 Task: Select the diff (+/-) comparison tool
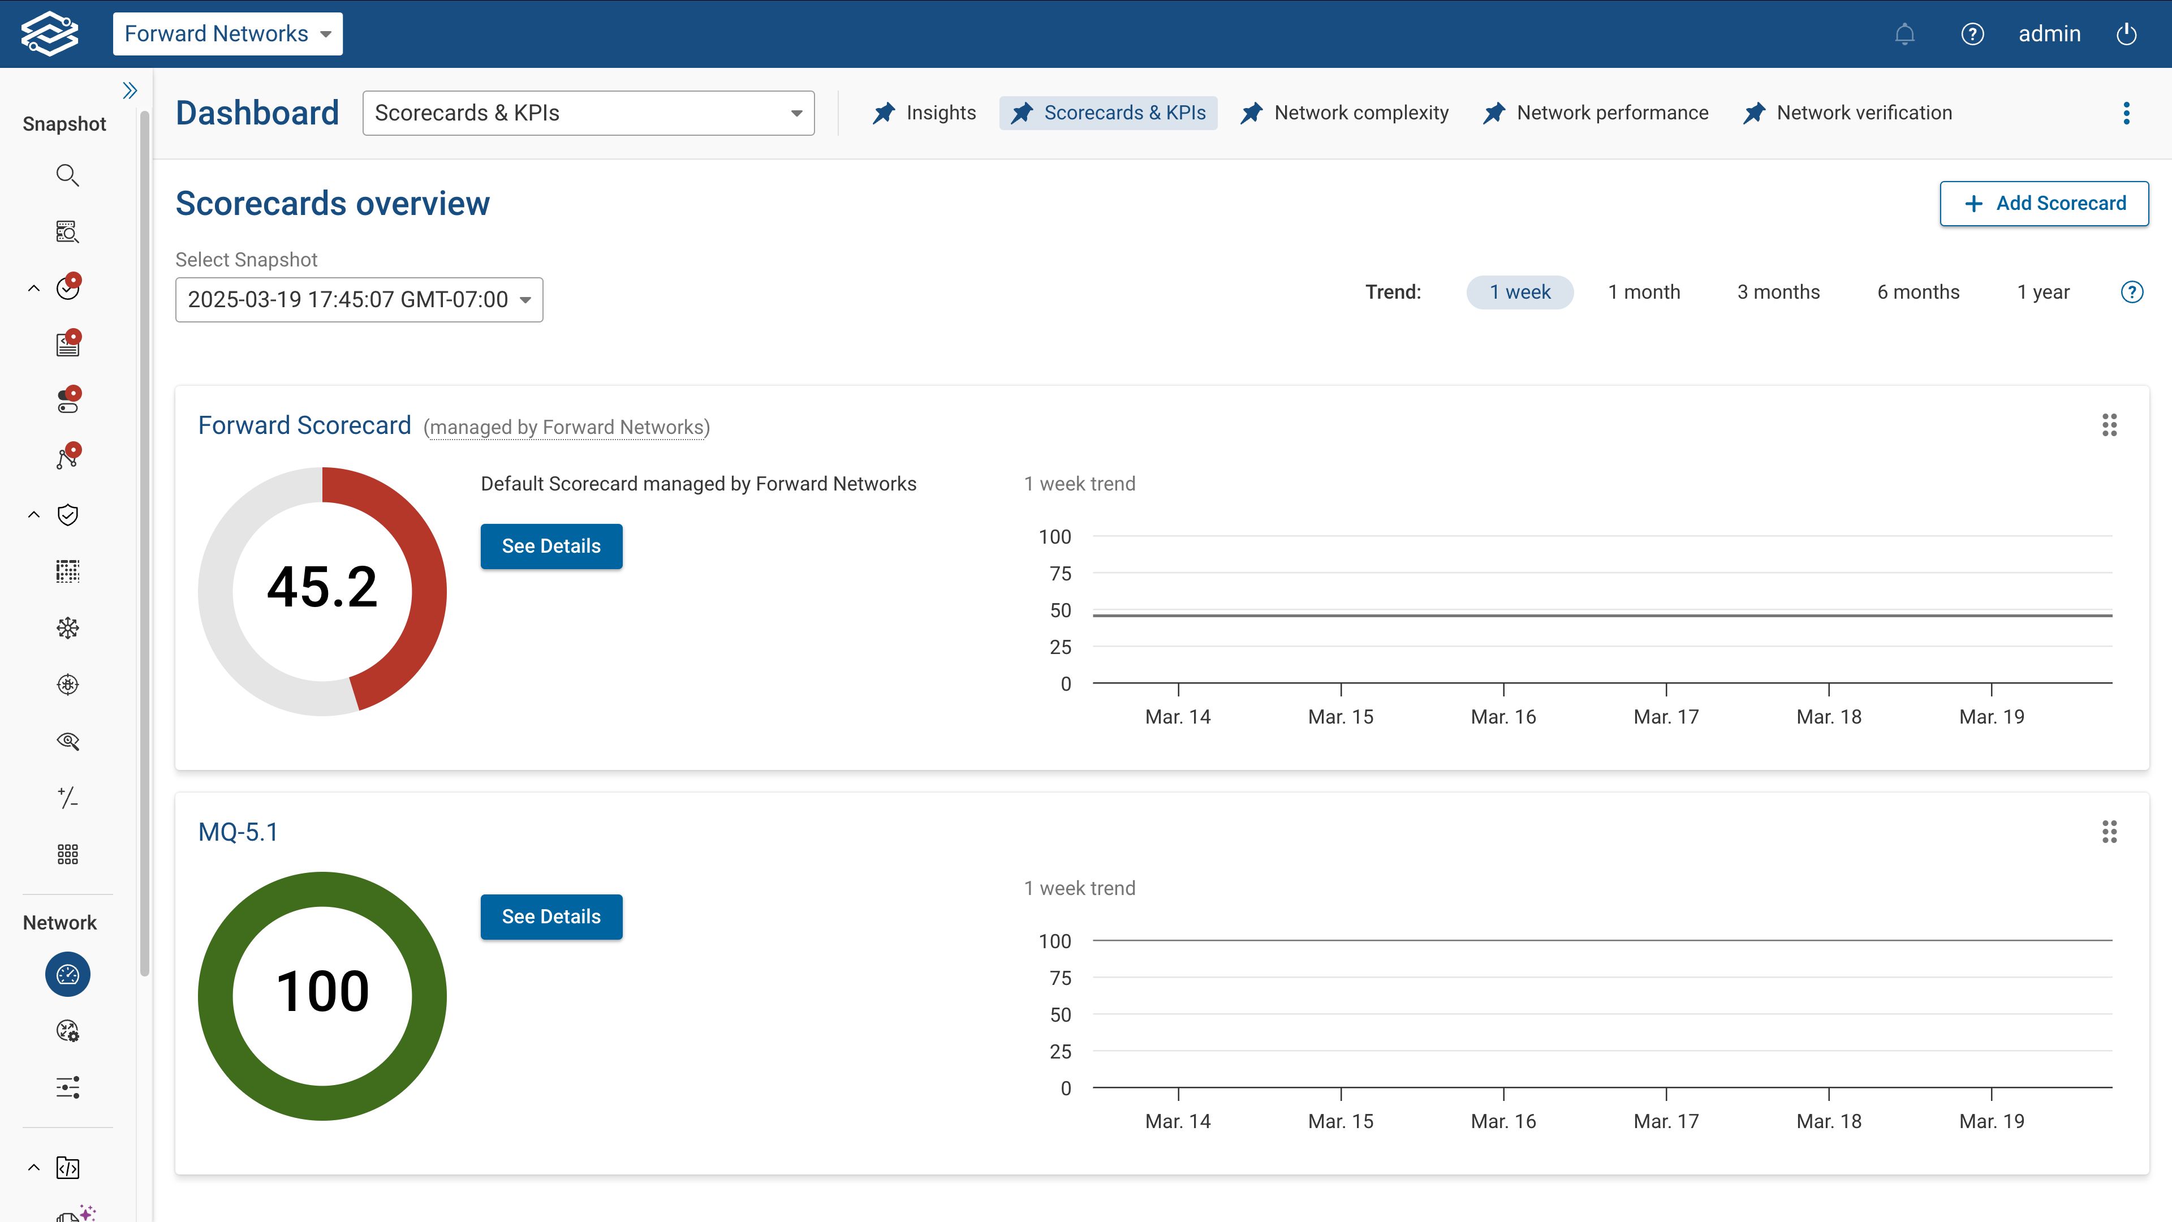(67, 797)
